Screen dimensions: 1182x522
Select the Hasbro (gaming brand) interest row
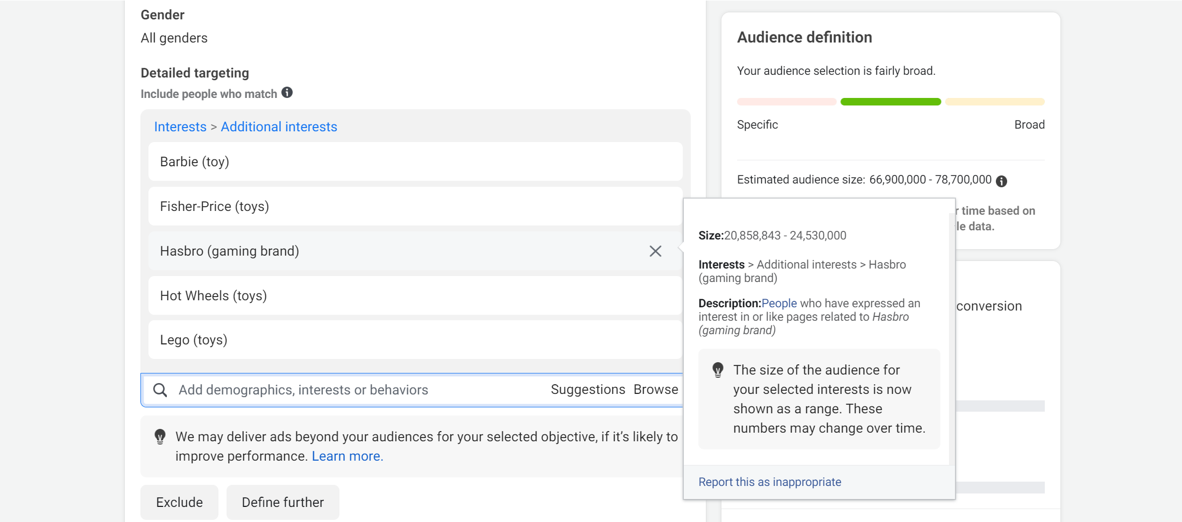[x=415, y=251]
